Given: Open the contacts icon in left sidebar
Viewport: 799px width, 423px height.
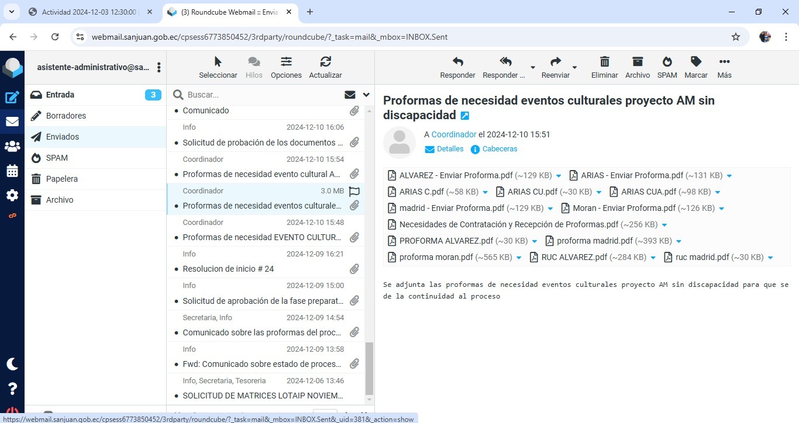Looking at the screenshot, I should [12, 147].
